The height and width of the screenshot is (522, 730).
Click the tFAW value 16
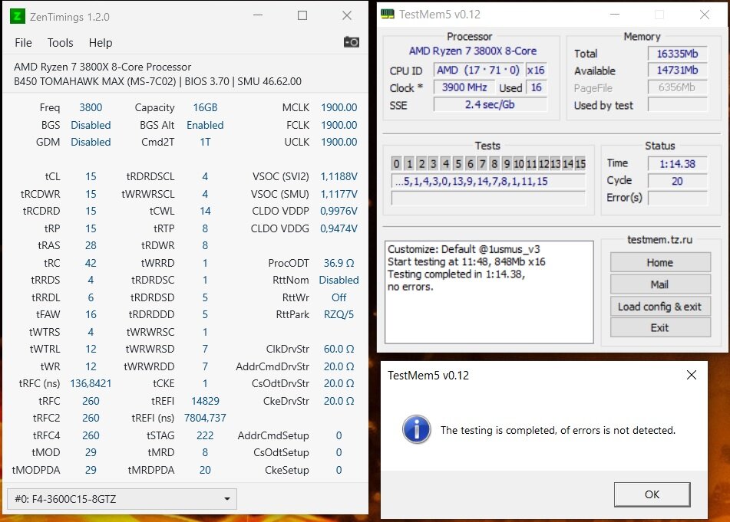click(x=91, y=315)
